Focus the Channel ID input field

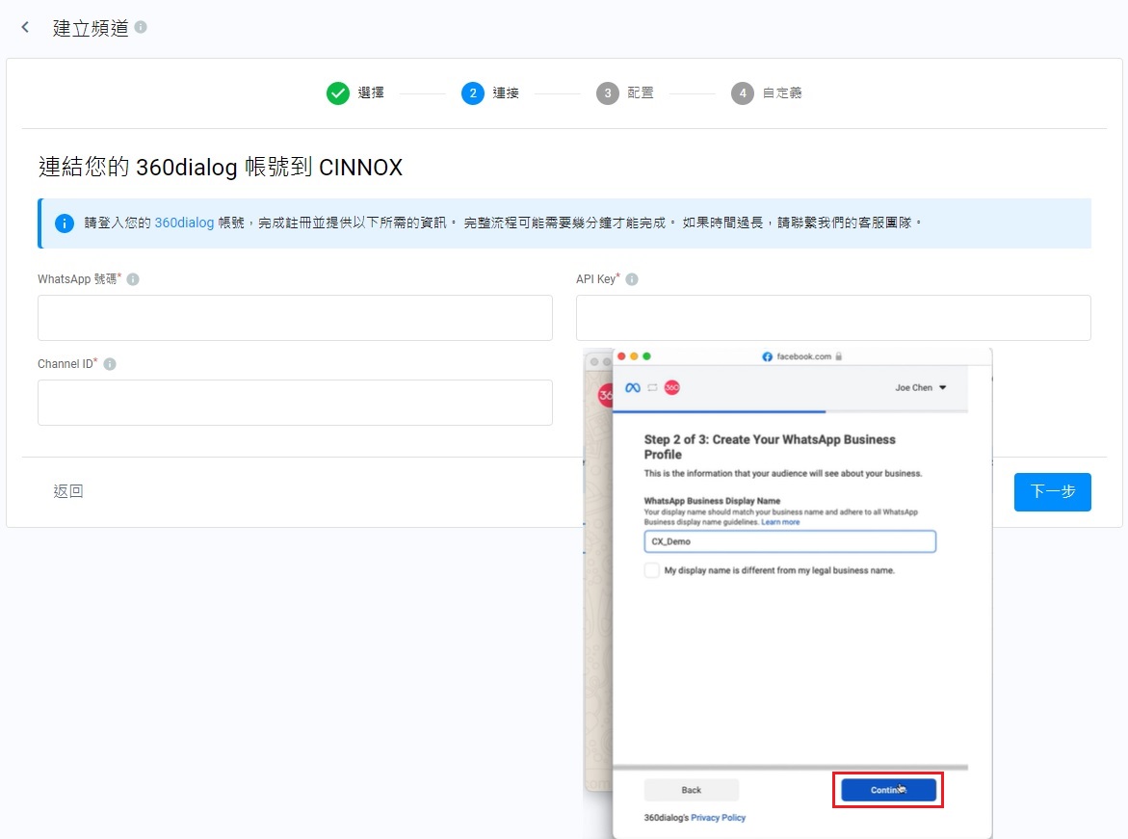[x=295, y=403]
